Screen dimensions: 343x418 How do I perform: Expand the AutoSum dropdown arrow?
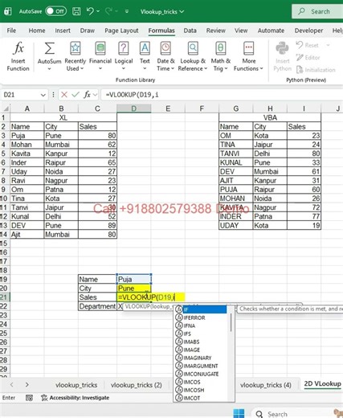point(49,69)
